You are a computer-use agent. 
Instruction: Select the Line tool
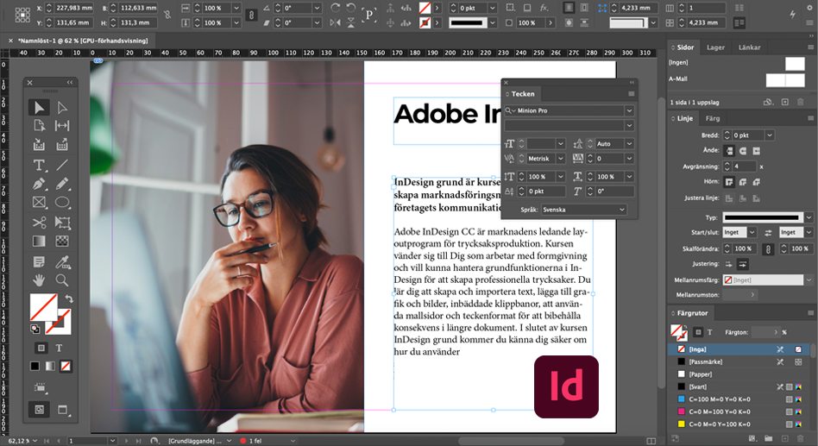62,166
